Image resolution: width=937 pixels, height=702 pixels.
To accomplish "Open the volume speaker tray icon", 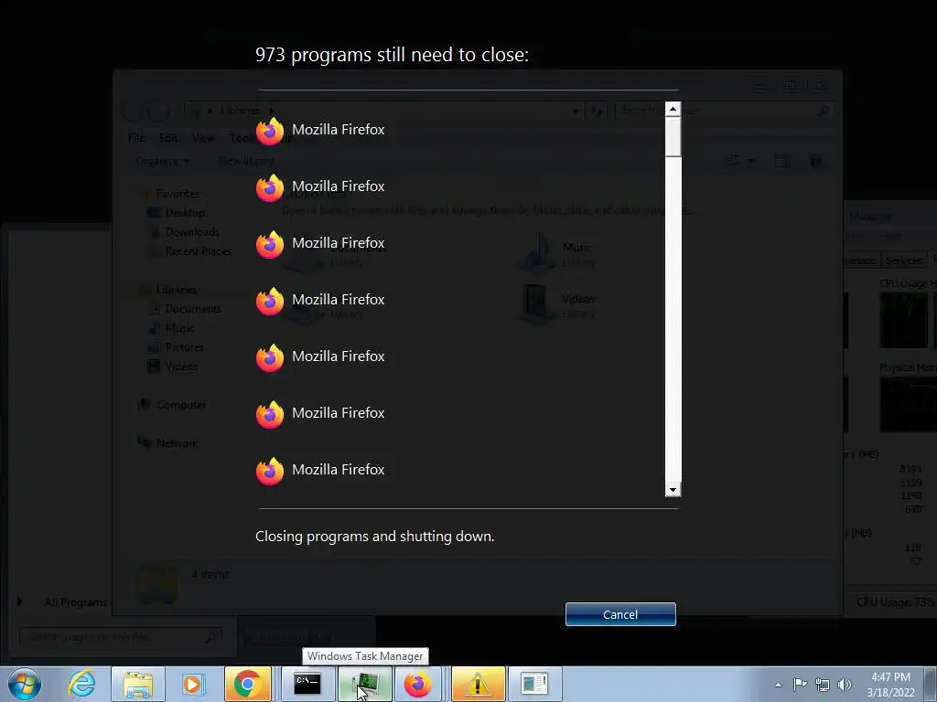I will coord(845,685).
